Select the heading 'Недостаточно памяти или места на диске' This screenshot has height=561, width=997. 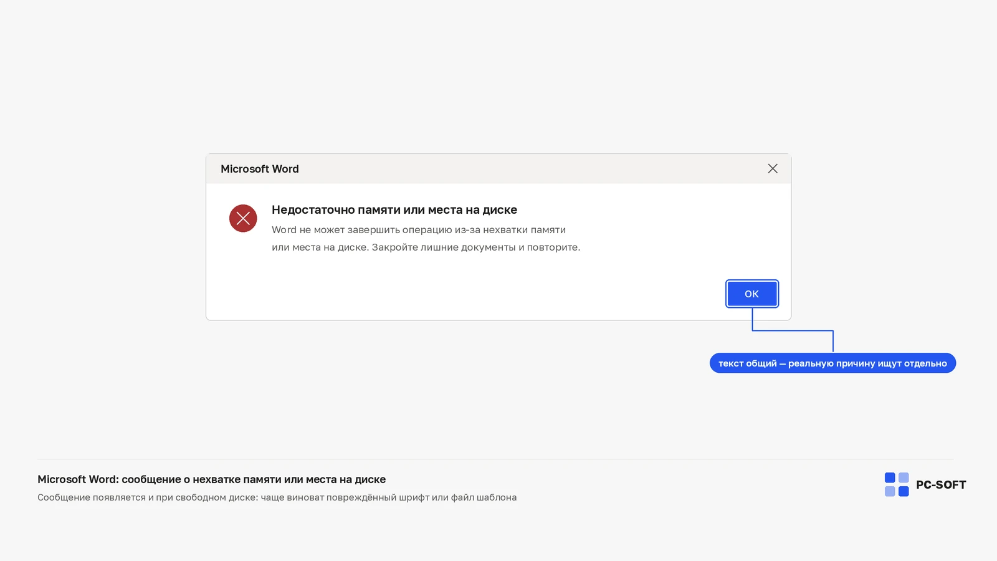394,210
